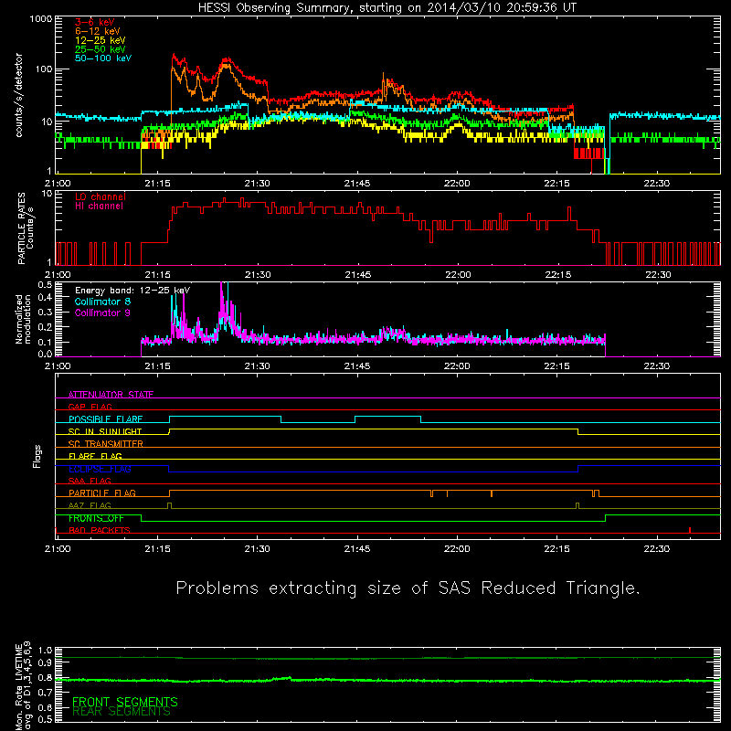Image resolution: width=731 pixels, height=731 pixels.
Task: Pick the green '25-50 keV' legend entry
Action: coord(101,49)
